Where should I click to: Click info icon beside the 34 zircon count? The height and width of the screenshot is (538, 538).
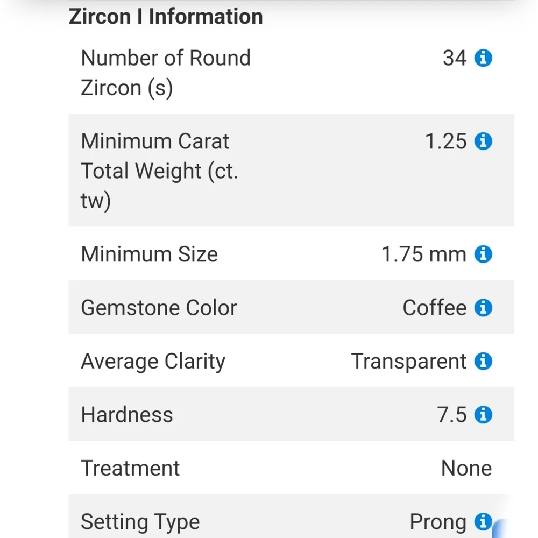483,58
